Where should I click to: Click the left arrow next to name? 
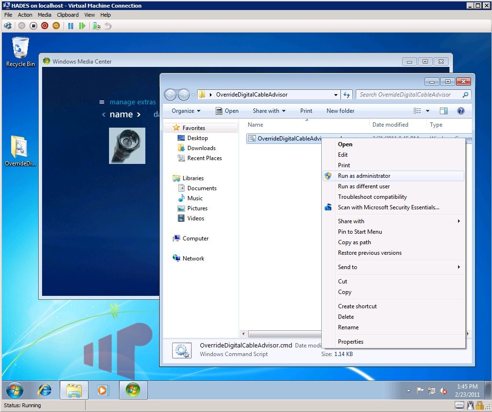pos(104,115)
